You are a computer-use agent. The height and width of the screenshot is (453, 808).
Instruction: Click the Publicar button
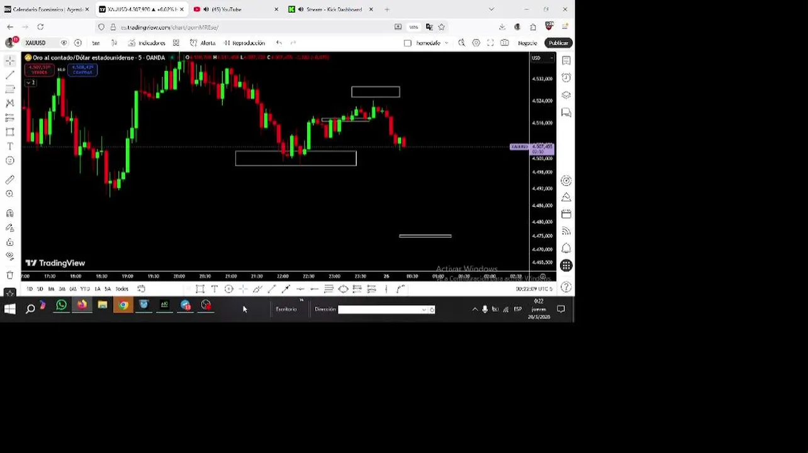click(558, 43)
